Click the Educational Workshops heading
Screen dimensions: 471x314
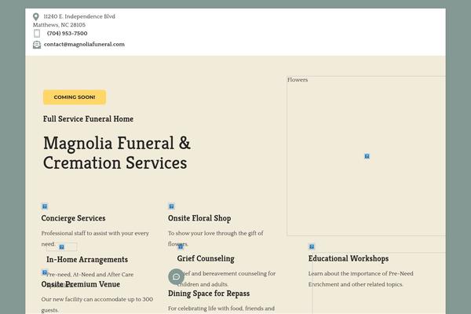349,258
